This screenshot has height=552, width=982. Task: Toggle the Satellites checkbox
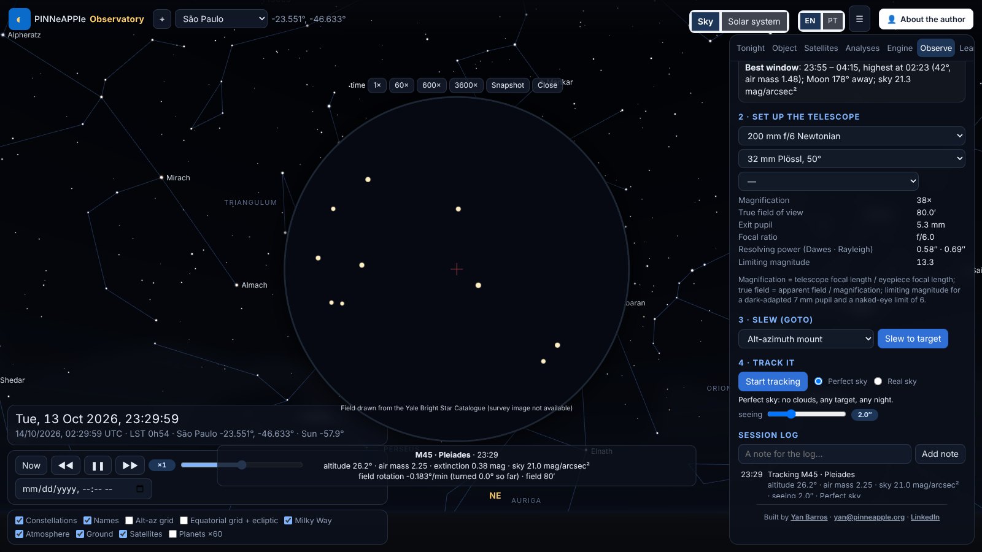pyautogui.click(x=123, y=534)
